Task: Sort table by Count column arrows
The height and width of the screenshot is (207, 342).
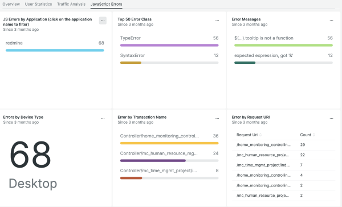Action: (314, 135)
